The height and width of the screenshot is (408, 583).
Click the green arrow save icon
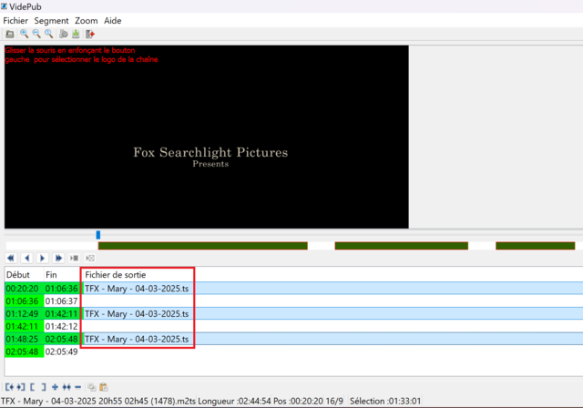tap(76, 35)
